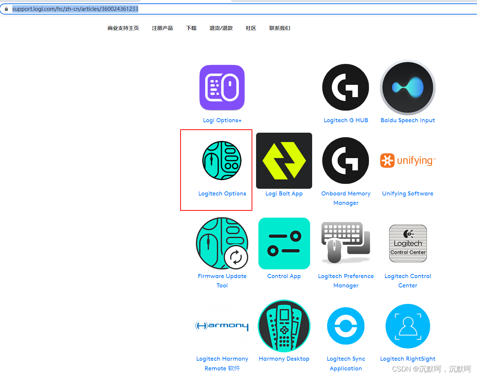Click the Baidu Speech Input link
This screenshot has width=477, height=376.
(x=408, y=120)
